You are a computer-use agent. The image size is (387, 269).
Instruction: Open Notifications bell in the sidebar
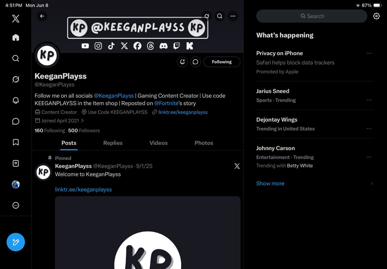[x=15, y=100]
